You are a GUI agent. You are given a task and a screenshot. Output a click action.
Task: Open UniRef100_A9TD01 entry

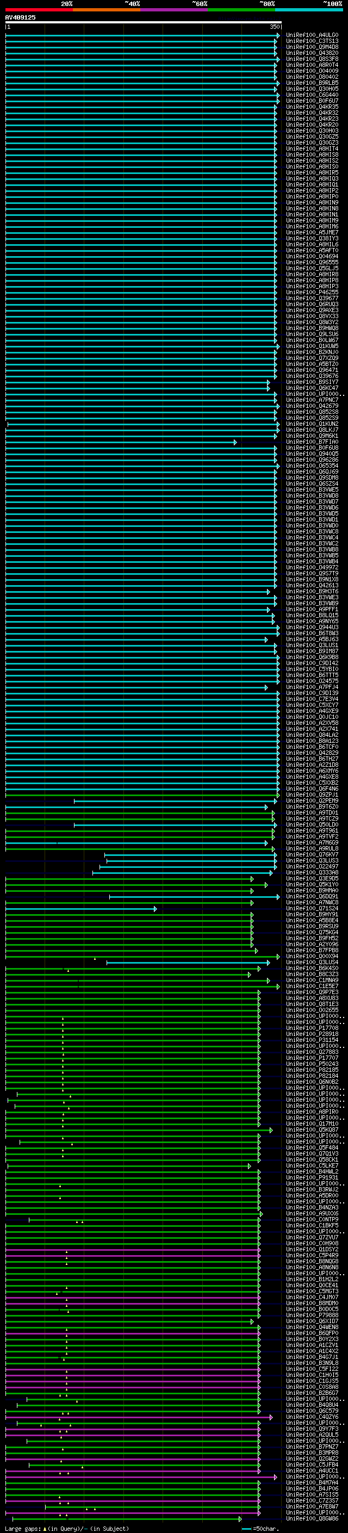(312, 813)
